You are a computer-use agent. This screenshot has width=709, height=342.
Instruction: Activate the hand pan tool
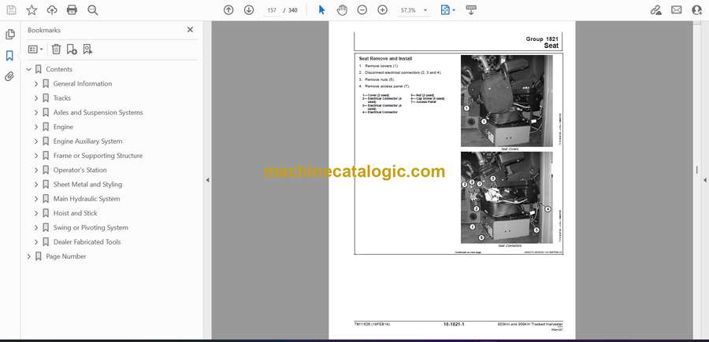click(342, 10)
